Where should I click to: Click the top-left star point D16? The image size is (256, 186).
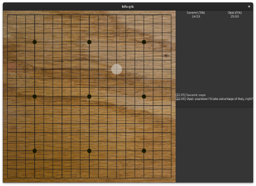click(x=35, y=42)
